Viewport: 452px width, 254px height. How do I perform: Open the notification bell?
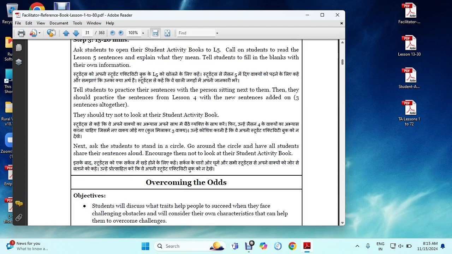[x=442, y=246]
